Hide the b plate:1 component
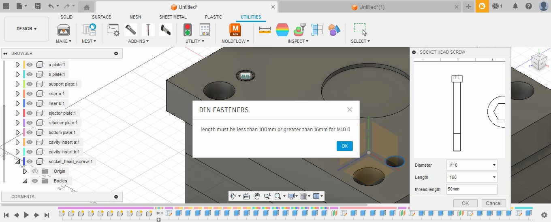551x222 pixels. pyautogui.click(x=30, y=74)
